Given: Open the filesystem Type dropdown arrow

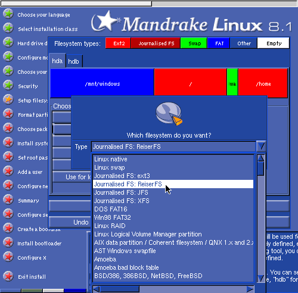Looking at the screenshot, I should pyautogui.click(x=261, y=146).
